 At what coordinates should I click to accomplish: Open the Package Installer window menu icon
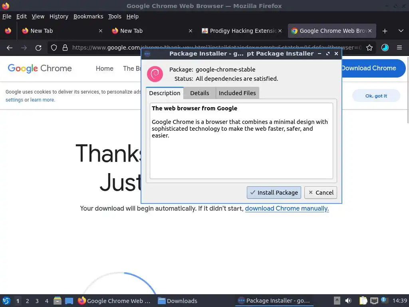coord(147,54)
